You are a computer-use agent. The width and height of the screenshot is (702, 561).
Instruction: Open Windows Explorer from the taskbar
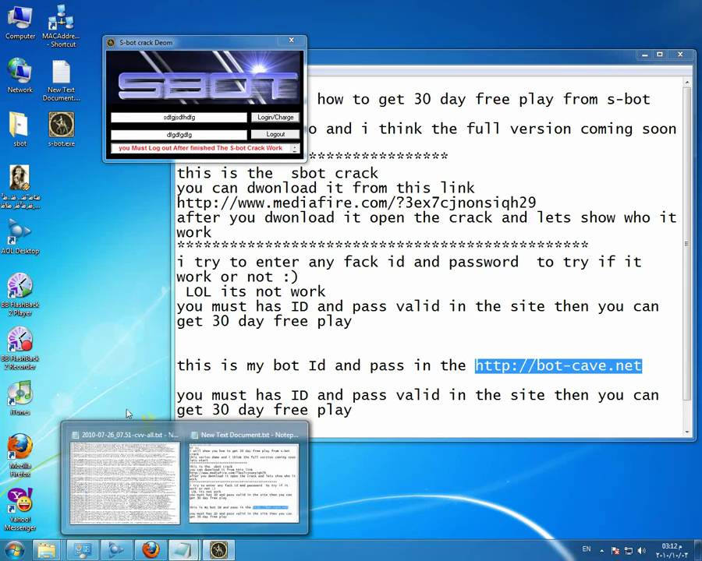pyautogui.click(x=47, y=550)
